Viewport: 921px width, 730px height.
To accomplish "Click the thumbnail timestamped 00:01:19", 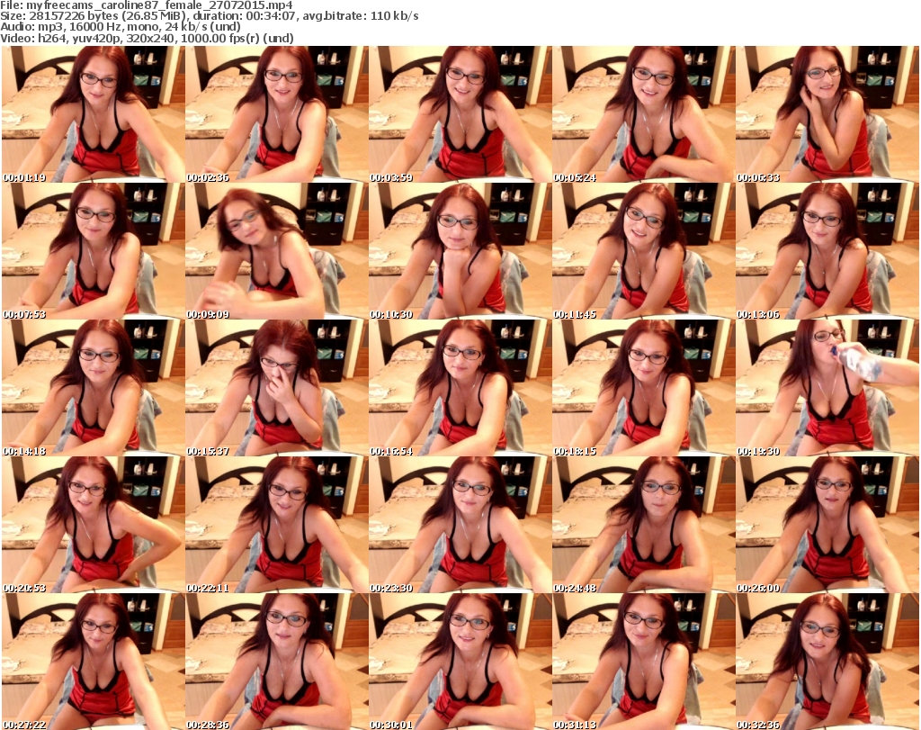I will coord(93,114).
